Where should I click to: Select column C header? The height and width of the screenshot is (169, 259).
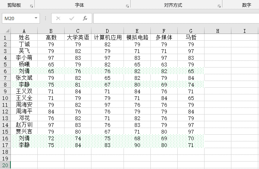[x=78, y=31]
